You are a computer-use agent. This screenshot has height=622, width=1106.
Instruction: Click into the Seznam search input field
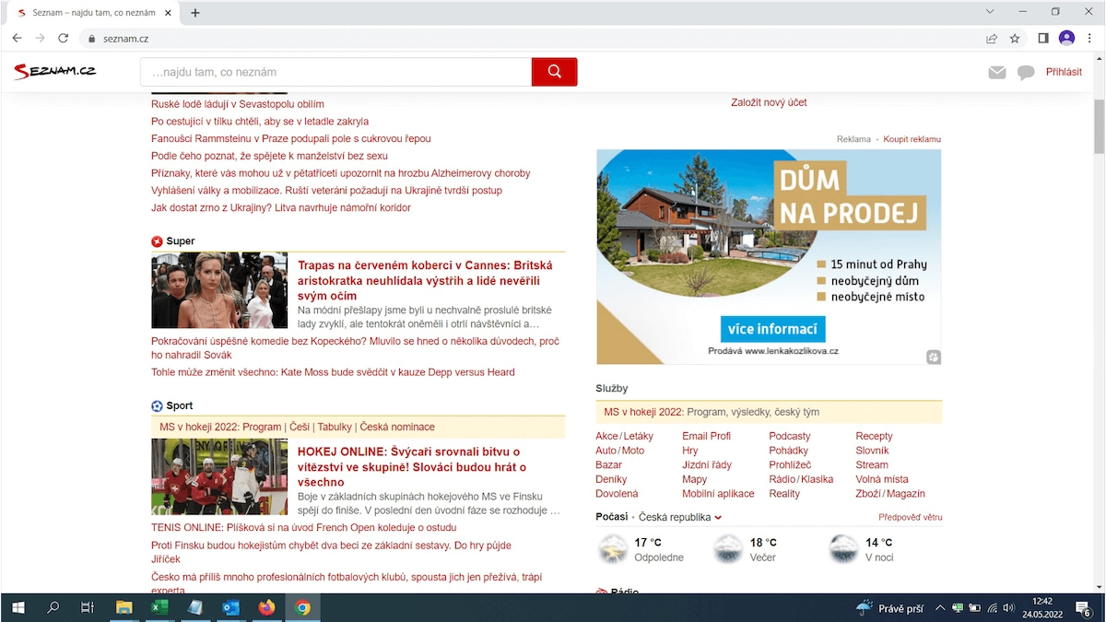pyautogui.click(x=335, y=72)
